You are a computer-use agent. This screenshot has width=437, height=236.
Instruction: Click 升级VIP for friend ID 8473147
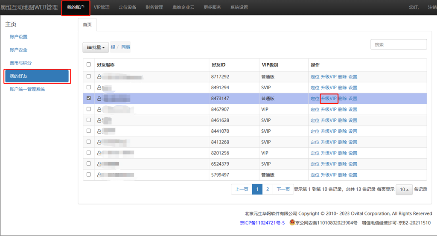click(x=329, y=99)
